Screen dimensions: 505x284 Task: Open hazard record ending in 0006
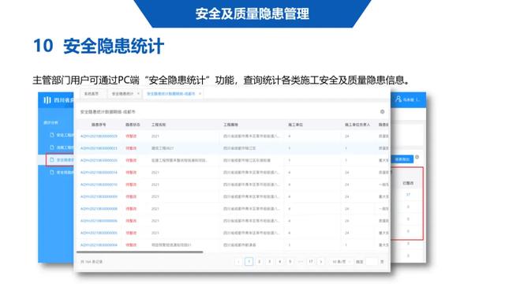(99, 221)
